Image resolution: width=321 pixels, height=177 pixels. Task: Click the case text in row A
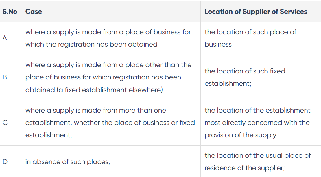(108, 38)
